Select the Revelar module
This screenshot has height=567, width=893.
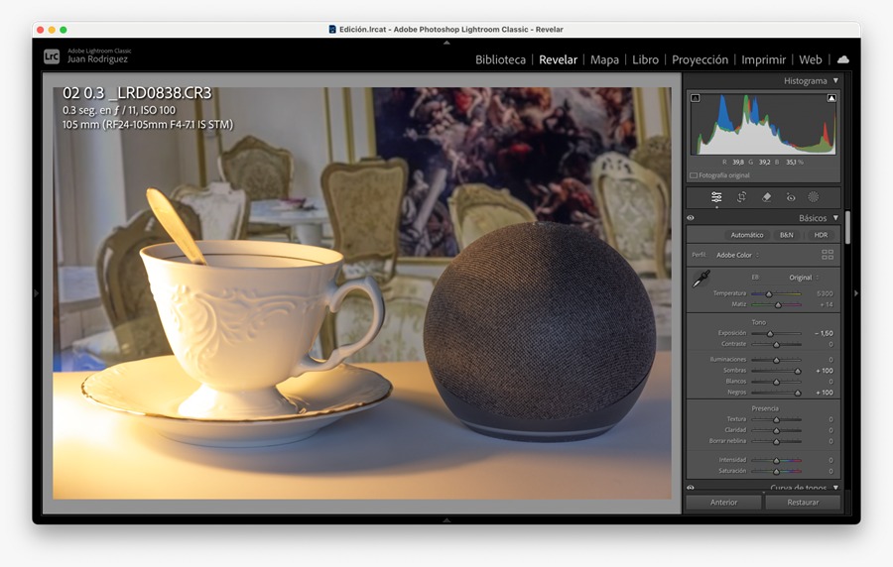[558, 59]
